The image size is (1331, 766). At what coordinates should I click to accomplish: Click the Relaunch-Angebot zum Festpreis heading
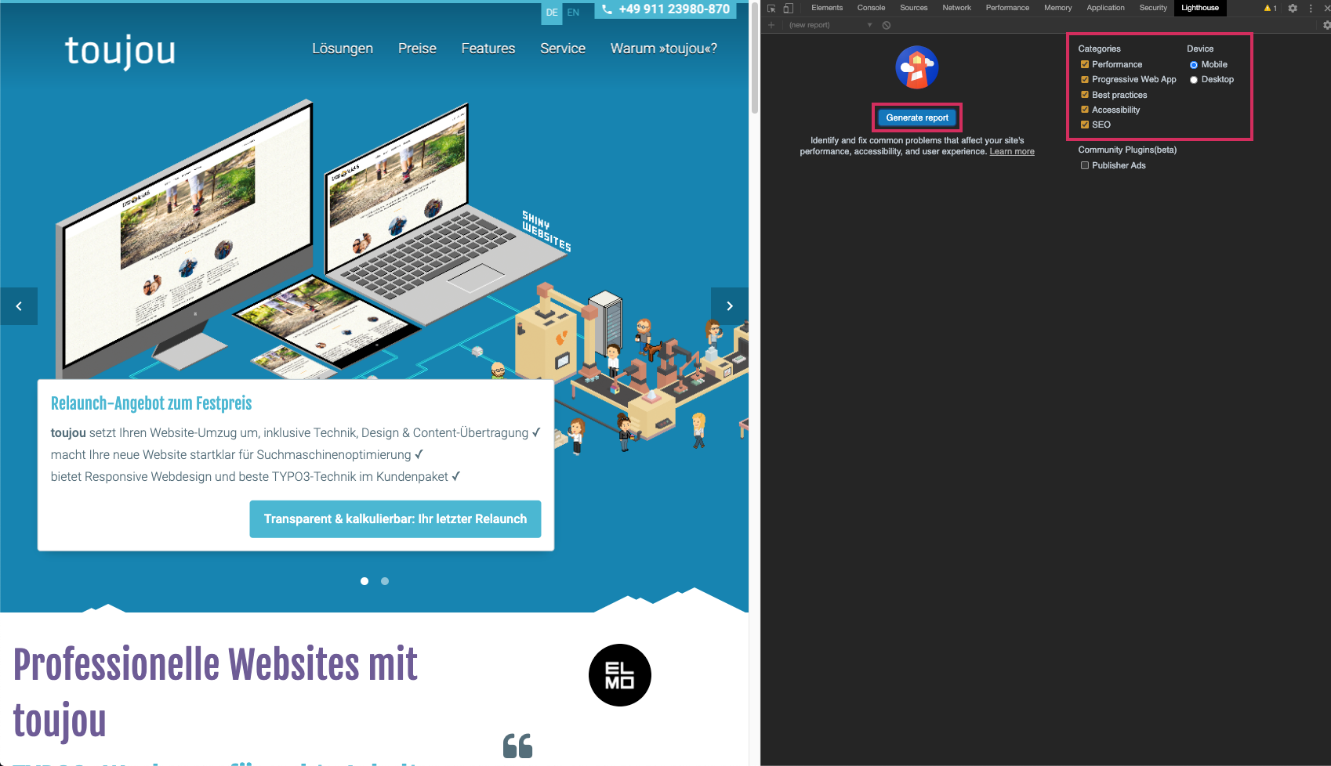tap(151, 403)
